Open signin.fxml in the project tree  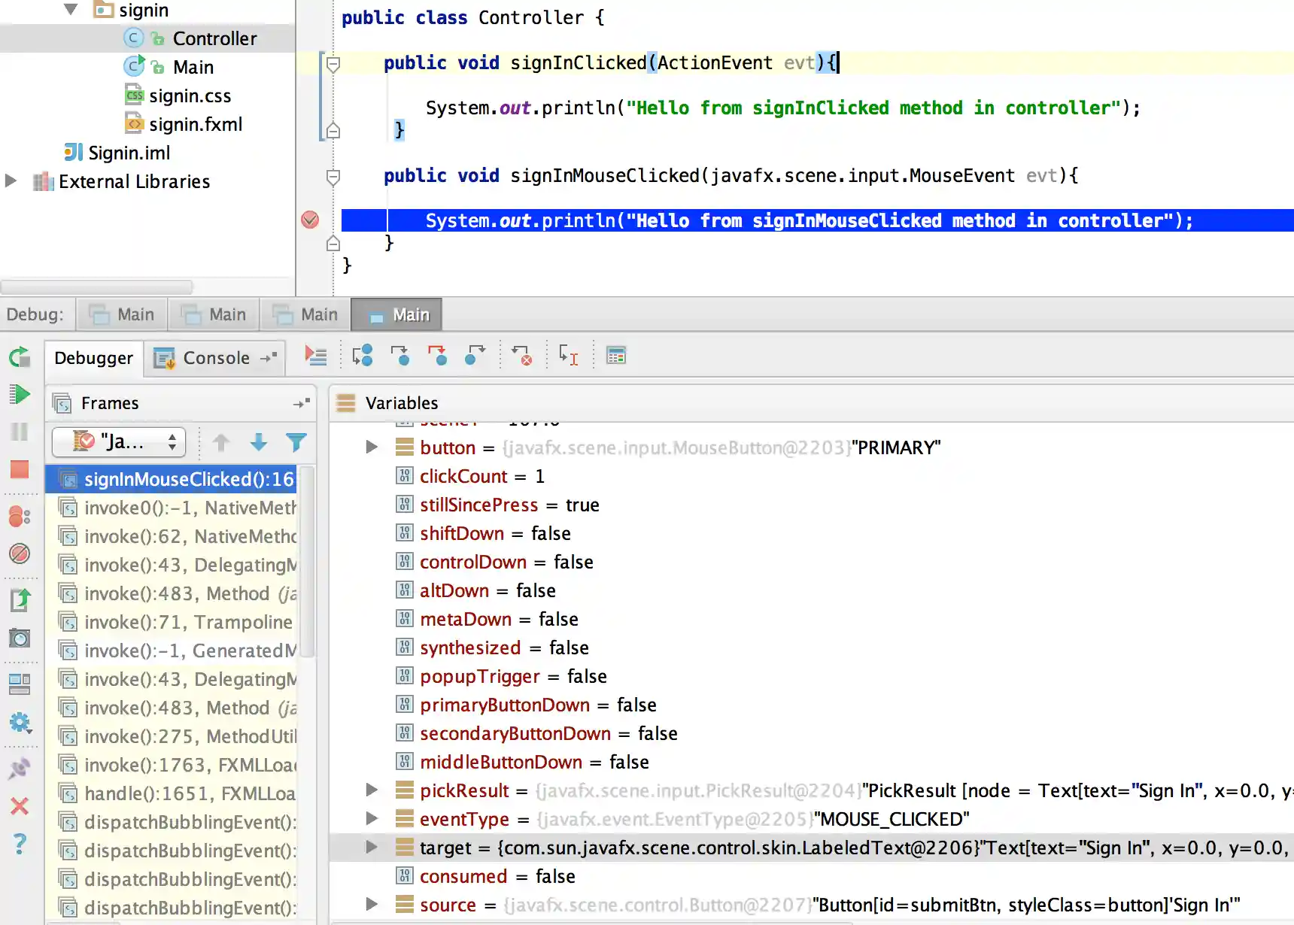(195, 124)
